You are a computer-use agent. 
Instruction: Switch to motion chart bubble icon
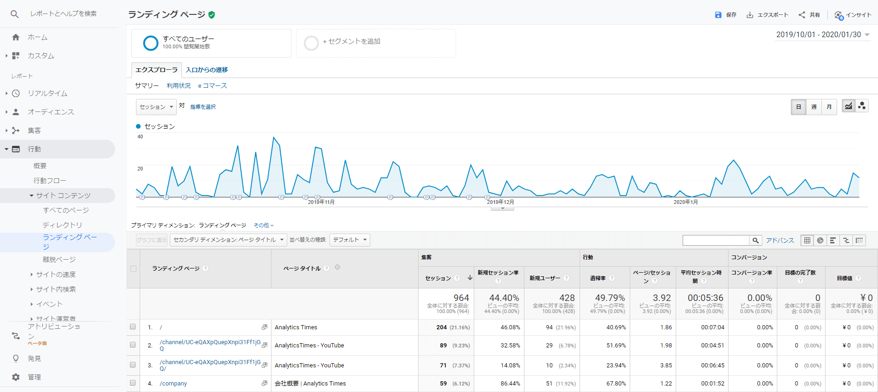click(862, 106)
